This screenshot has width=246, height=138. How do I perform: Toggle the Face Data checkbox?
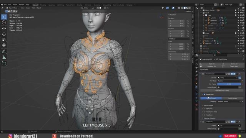pos(204,115)
